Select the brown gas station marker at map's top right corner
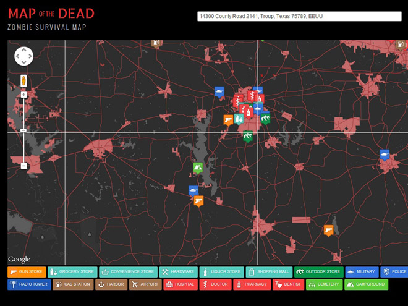The image size is (408, 306). pos(401,46)
